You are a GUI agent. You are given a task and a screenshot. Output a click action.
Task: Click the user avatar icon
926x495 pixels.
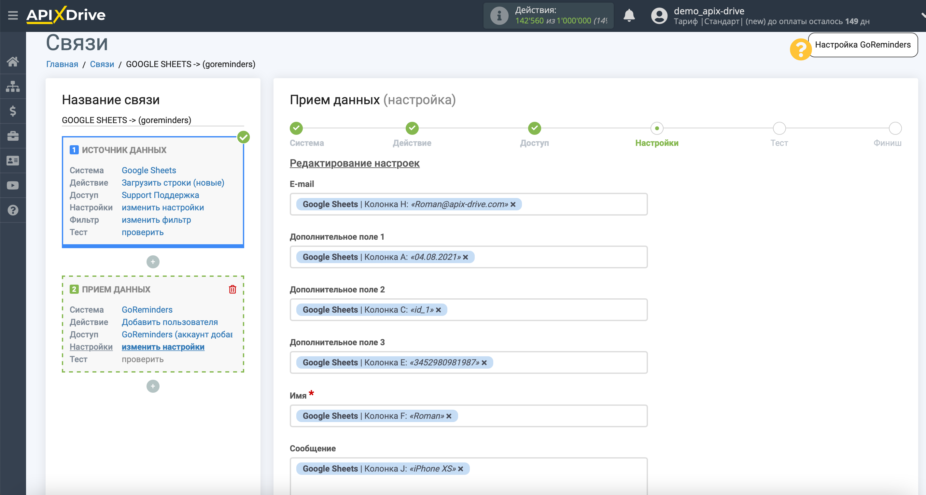click(659, 15)
